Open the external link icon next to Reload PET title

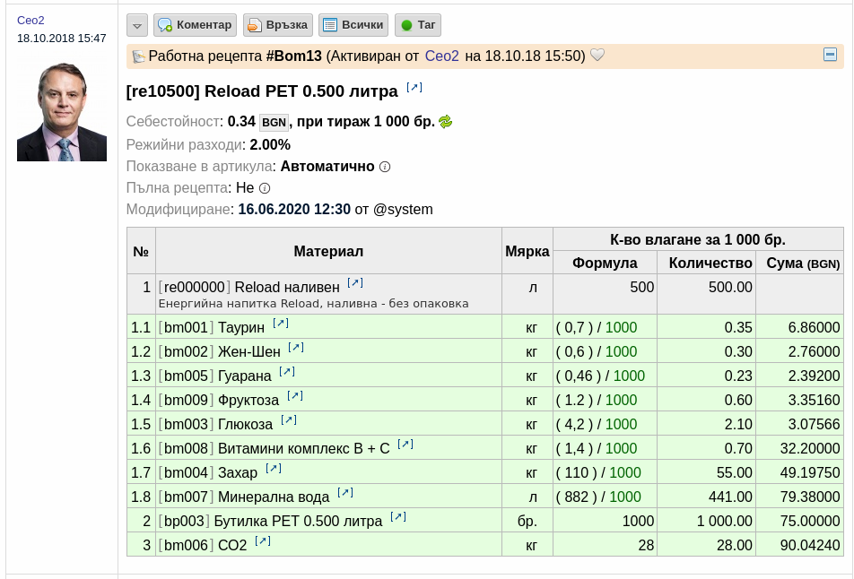pos(414,87)
